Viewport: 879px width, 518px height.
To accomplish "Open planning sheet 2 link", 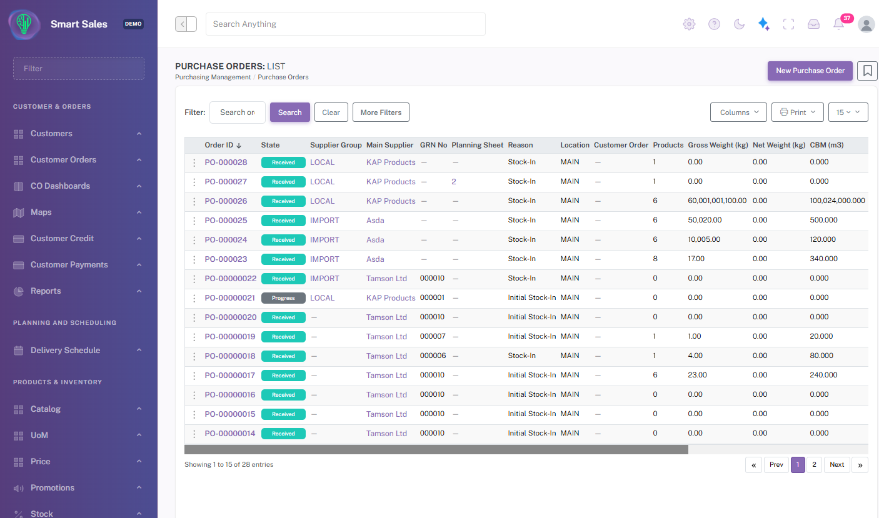I will [x=454, y=182].
